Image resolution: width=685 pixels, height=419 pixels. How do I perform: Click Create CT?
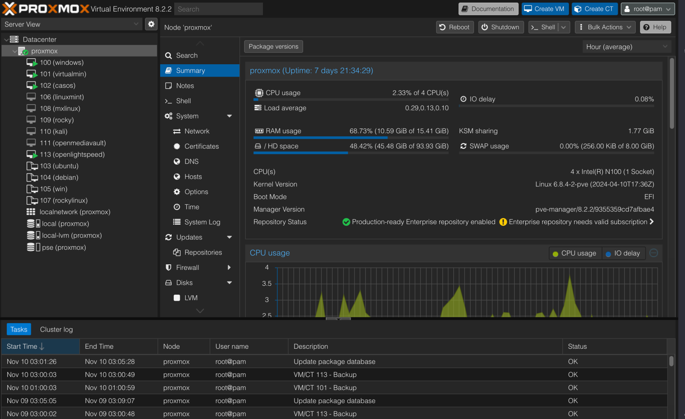(595, 9)
